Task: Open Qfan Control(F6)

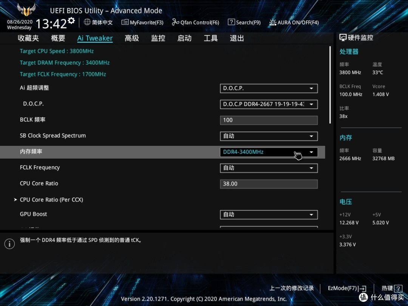Action: click(x=195, y=22)
